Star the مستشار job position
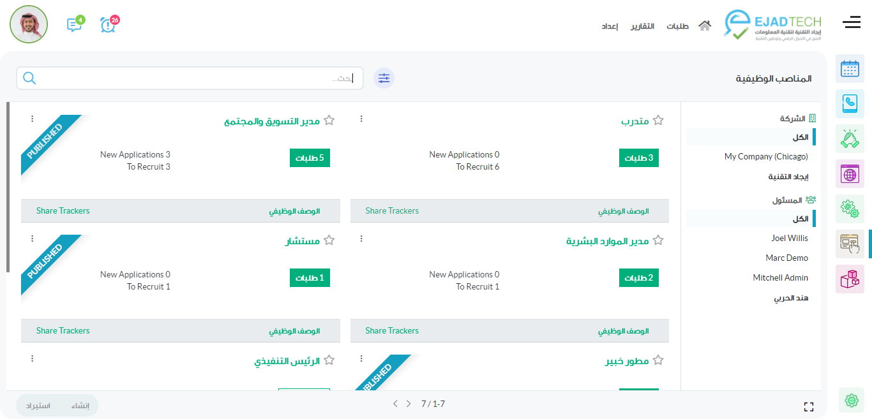The image size is (872, 419). 329,240
